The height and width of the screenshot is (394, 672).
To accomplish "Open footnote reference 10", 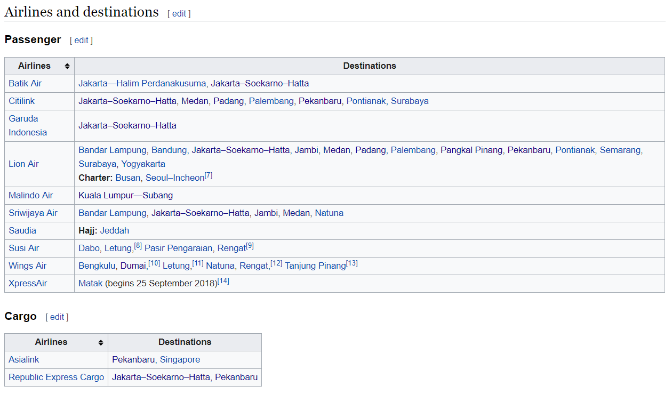I will (x=154, y=263).
